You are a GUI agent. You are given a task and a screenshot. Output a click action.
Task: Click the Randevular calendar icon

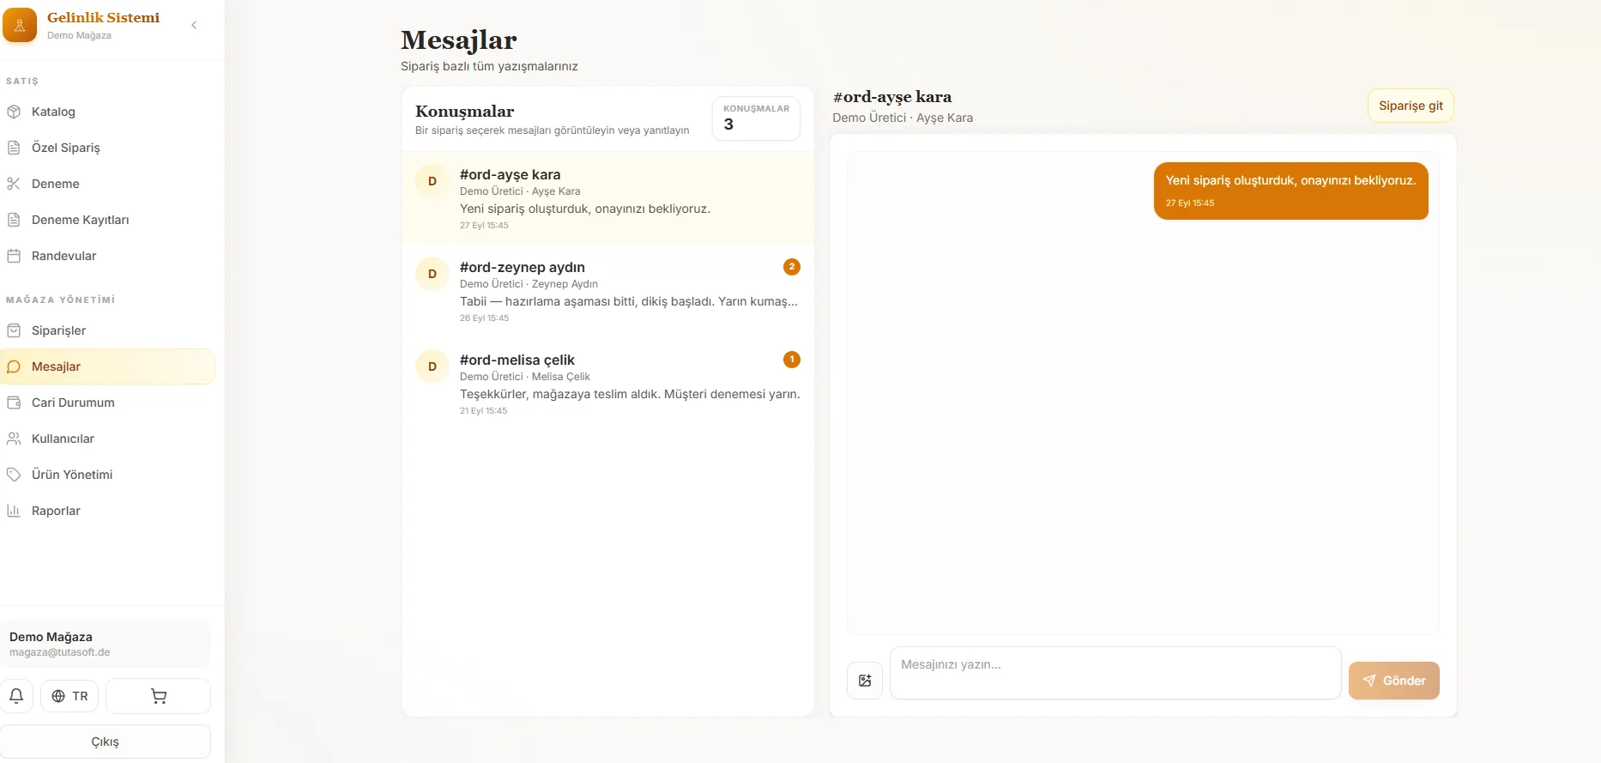(x=14, y=256)
